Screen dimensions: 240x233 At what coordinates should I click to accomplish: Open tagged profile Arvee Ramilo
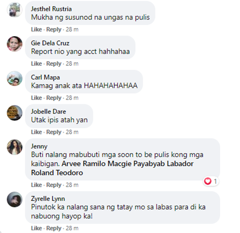84,164
